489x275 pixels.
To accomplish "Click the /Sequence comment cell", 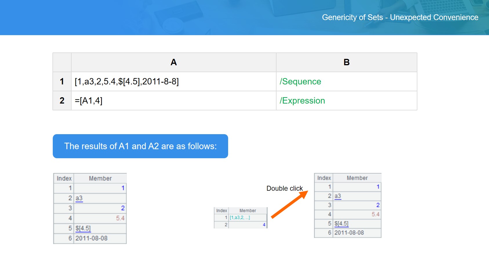I will coord(346,81).
